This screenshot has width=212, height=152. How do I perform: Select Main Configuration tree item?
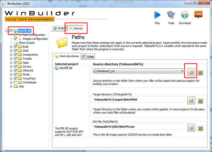(x=34, y=35)
